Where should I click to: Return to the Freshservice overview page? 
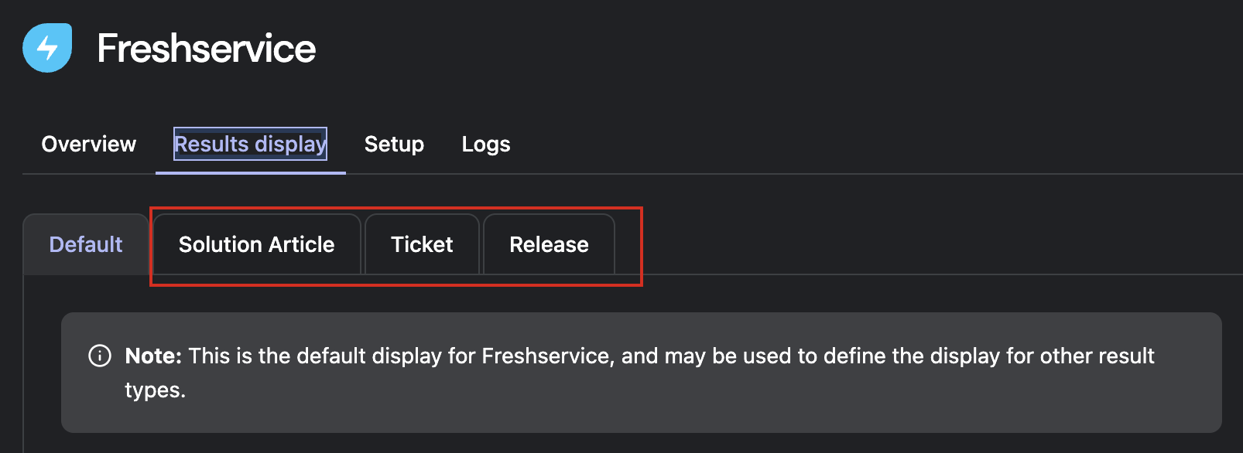point(89,145)
